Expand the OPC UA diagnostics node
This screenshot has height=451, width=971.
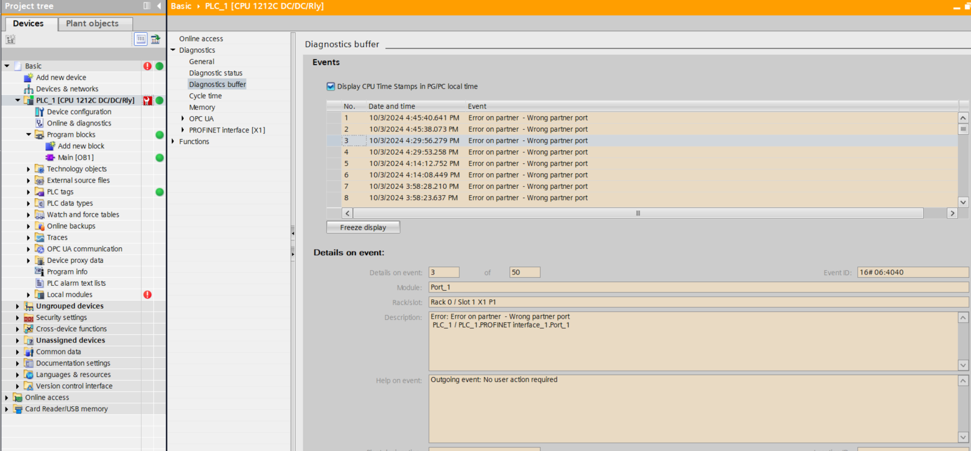(183, 119)
